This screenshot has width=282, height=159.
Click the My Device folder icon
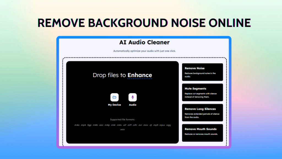pyautogui.click(x=114, y=97)
